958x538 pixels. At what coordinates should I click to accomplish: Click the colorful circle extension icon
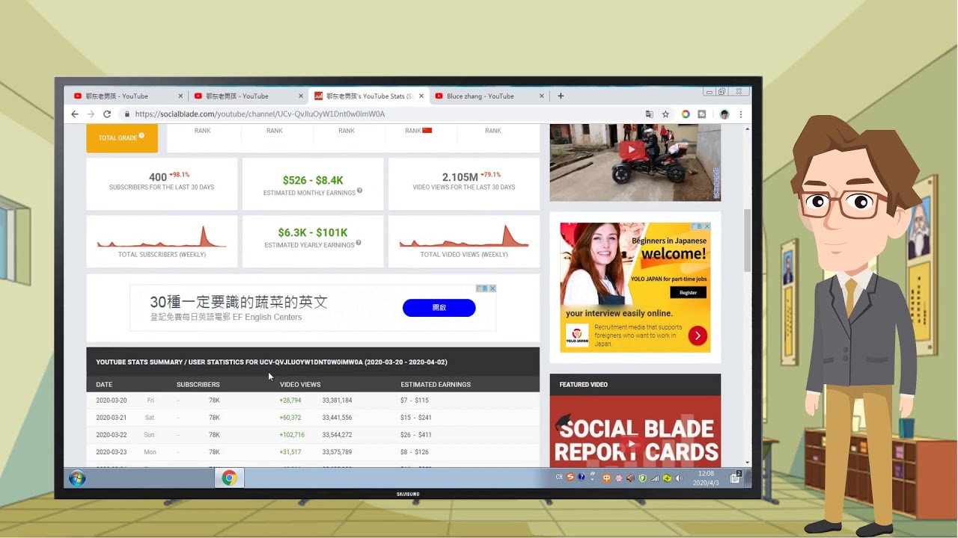click(686, 114)
